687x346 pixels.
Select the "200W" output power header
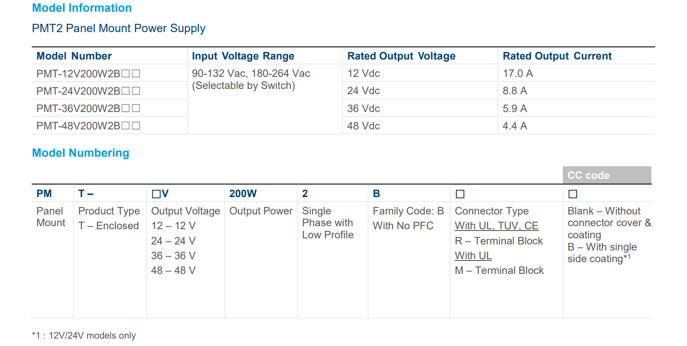pyautogui.click(x=243, y=194)
